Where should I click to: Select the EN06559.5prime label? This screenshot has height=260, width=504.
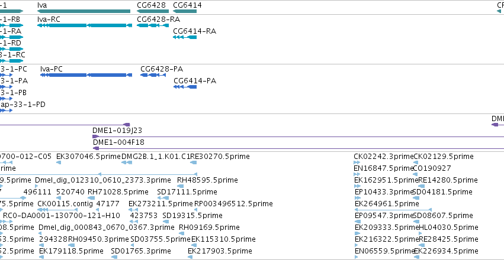point(384,251)
